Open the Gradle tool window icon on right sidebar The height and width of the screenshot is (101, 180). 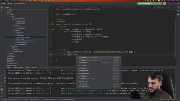[x=178, y=14]
